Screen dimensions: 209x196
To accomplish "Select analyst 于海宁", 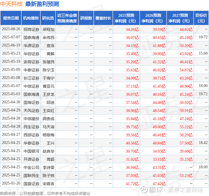I will [48, 78].
